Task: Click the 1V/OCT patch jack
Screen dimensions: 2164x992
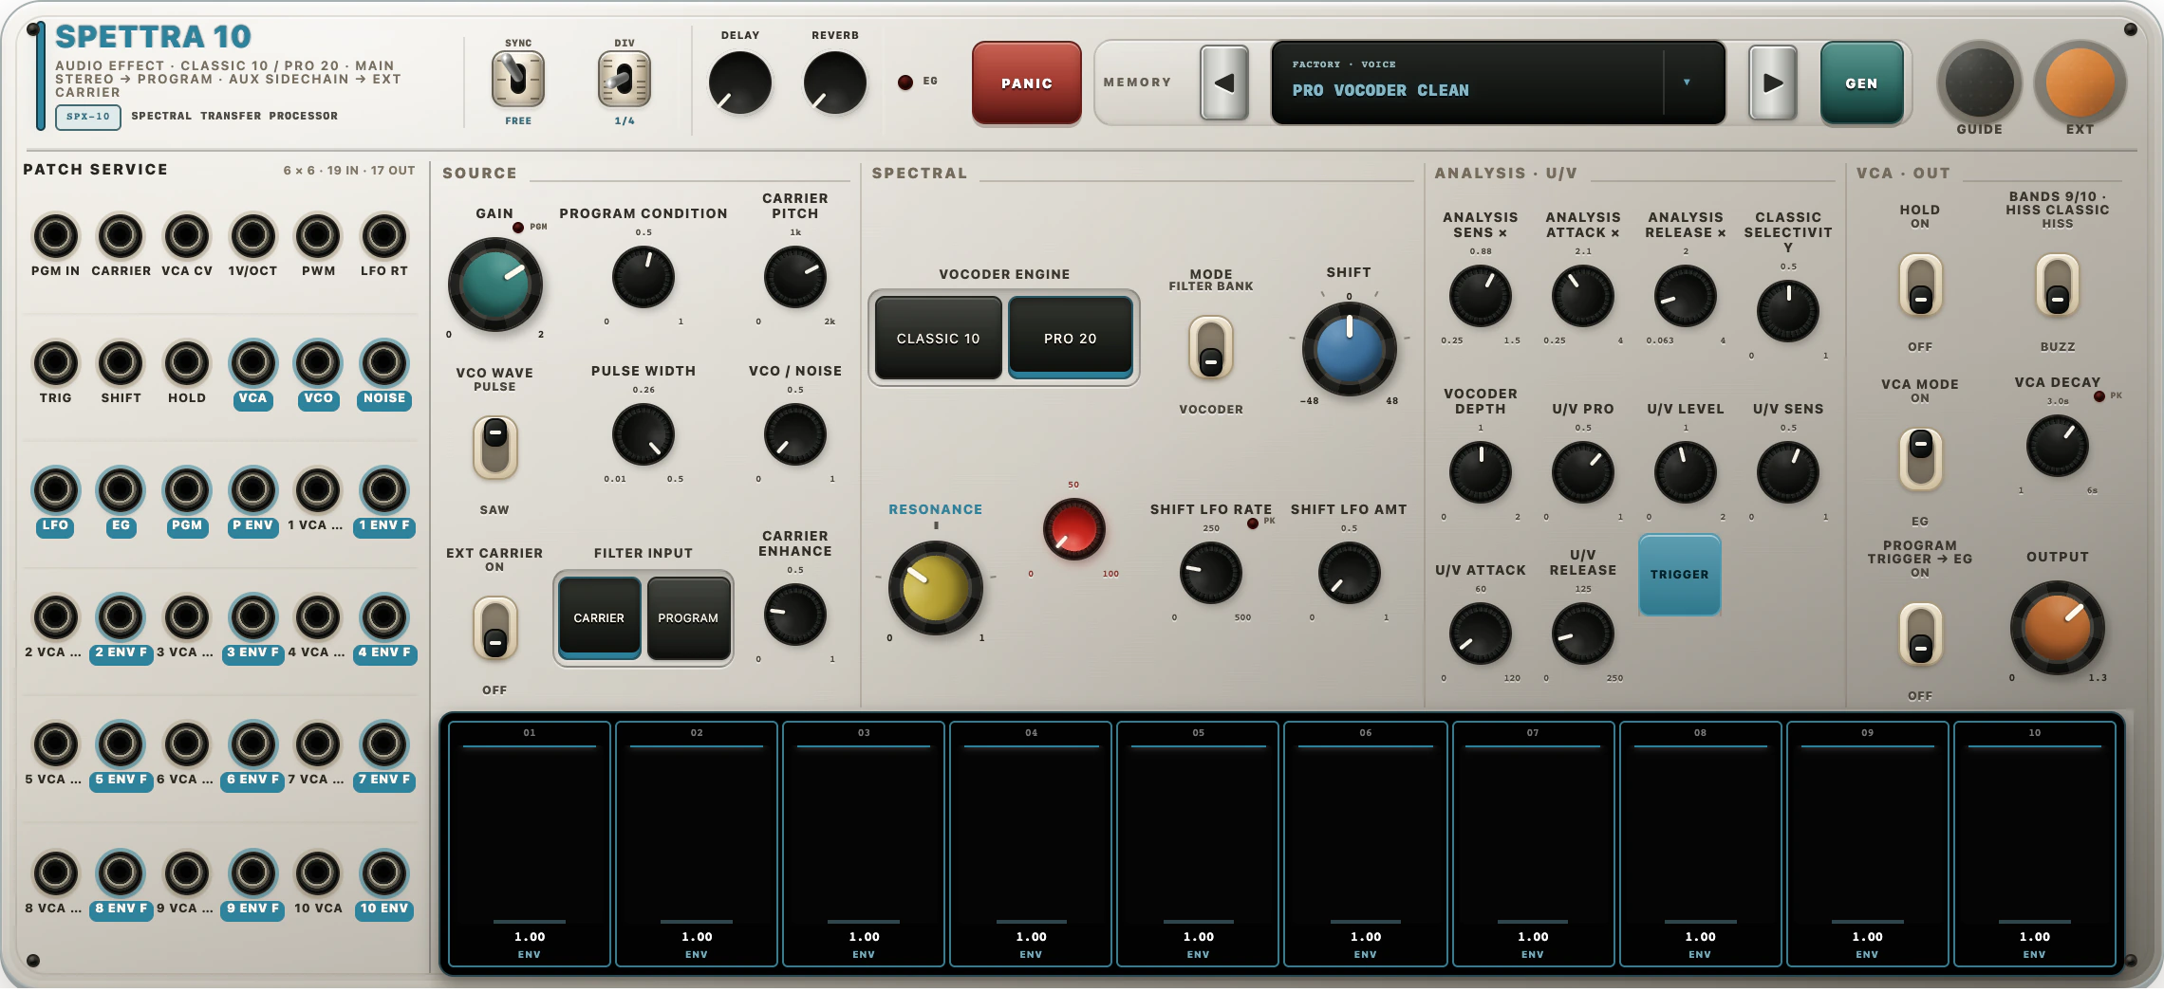Action: pyautogui.click(x=252, y=235)
